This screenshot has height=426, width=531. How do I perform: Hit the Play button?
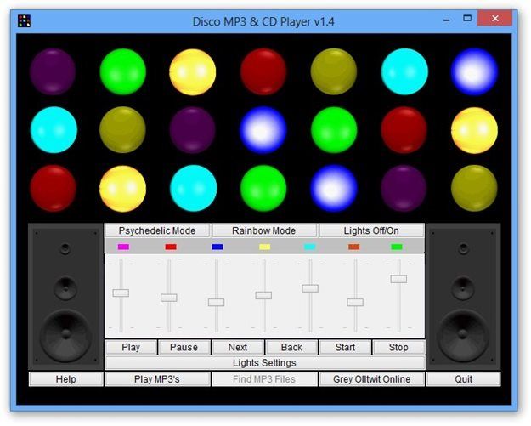(x=131, y=348)
